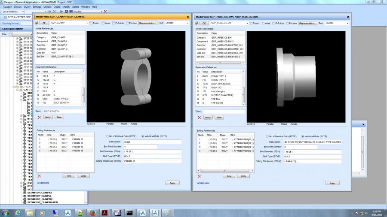Click horizontal scrollbar in SDP_HUBS model references
387x217 pixels.
tap(220, 63)
